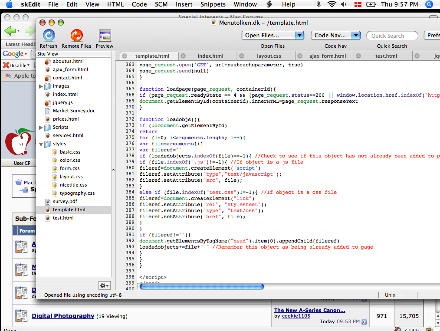The width and height of the screenshot is (440, 331).
Task: Select prices.html in Site View
Action: pyautogui.click(x=66, y=119)
